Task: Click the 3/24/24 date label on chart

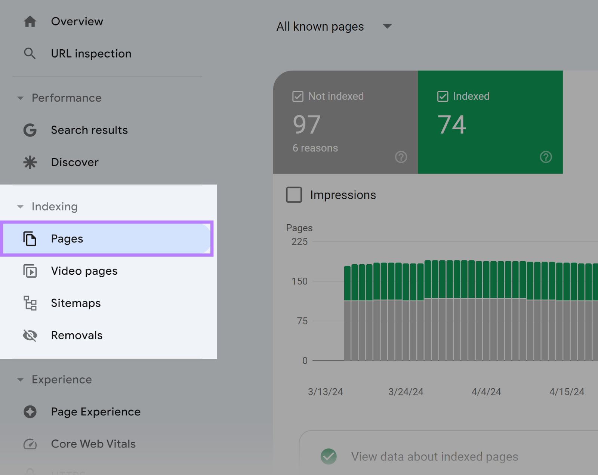Action: pos(406,392)
